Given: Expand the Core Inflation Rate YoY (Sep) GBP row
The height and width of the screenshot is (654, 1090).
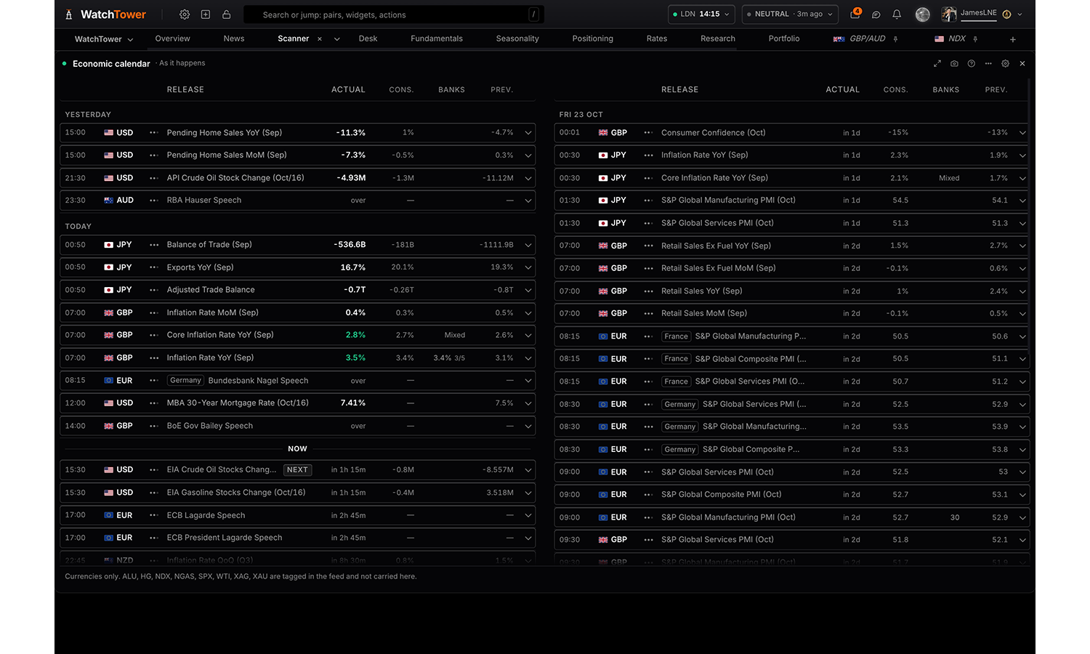Looking at the screenshot, I should tap(528, 335).
